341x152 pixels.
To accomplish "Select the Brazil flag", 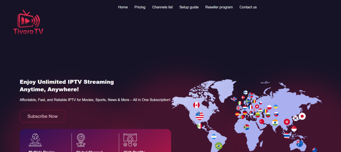I will (x=218, y=146).
